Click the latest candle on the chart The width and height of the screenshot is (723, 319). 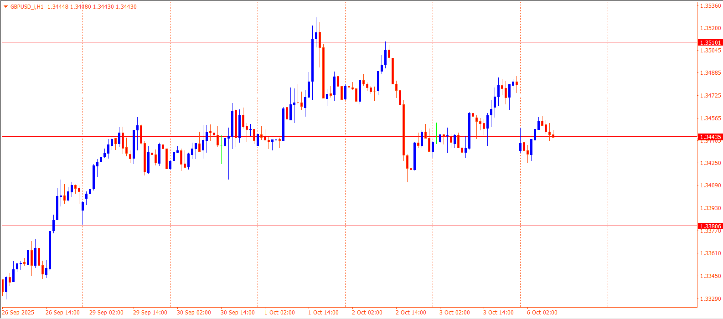(553, 136)
